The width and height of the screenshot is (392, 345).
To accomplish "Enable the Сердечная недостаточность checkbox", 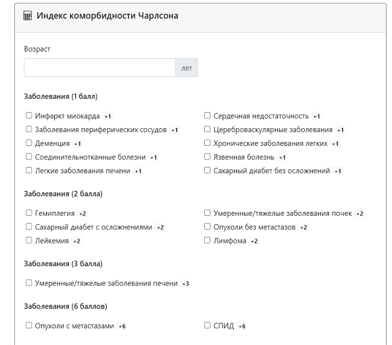I will coord(207,115).
